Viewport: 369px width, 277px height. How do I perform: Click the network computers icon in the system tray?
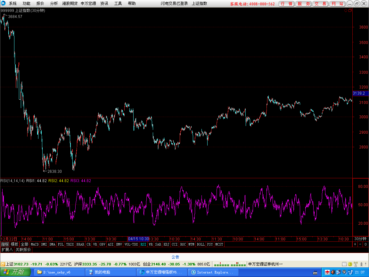coord(338,272)
